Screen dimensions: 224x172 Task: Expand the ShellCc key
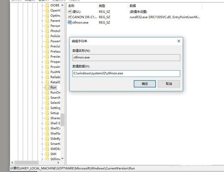click(42, 129)
